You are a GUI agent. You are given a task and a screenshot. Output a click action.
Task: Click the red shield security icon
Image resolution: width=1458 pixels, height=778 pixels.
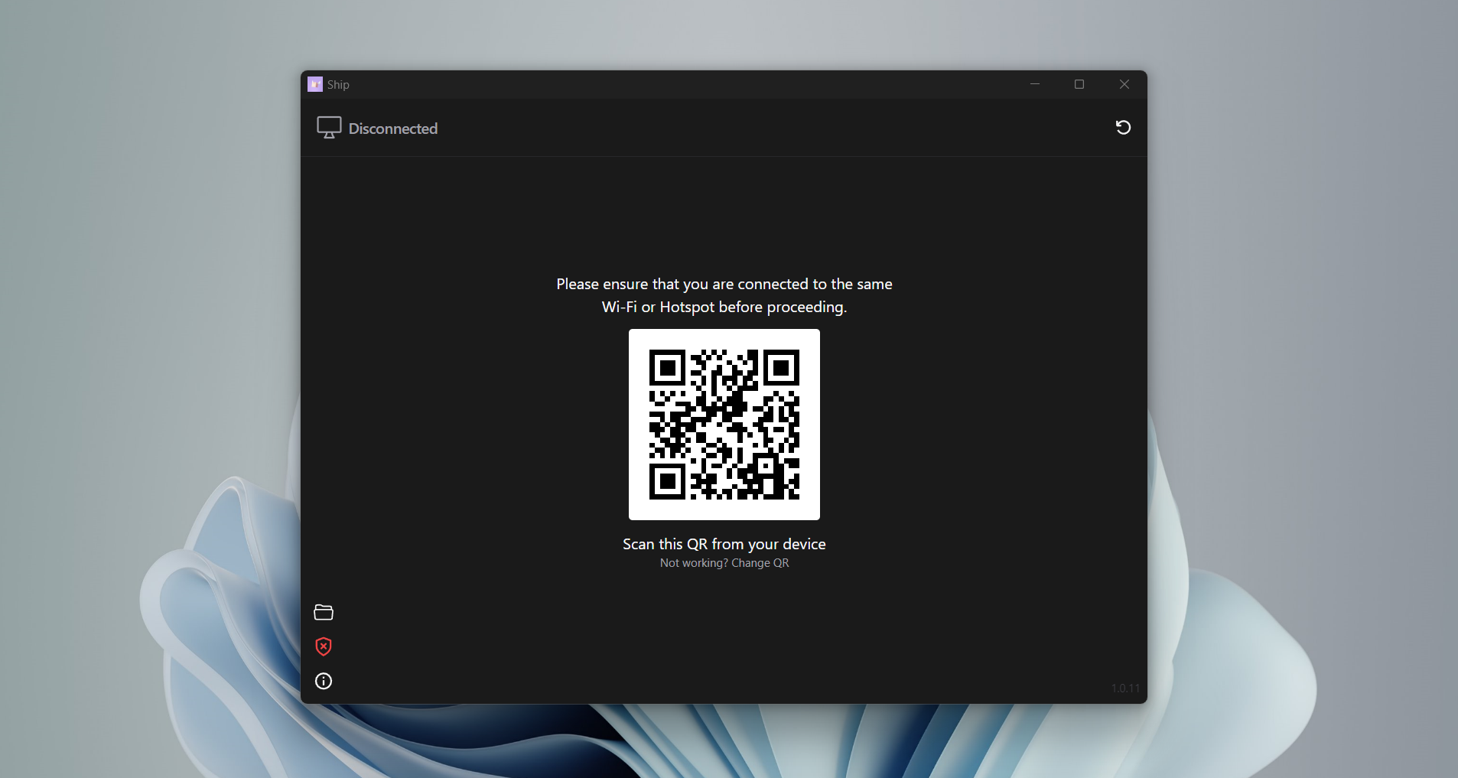pos(324,646)
